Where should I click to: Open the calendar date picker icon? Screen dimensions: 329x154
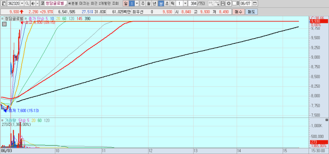pyautogui.click(x=255, y=3)
